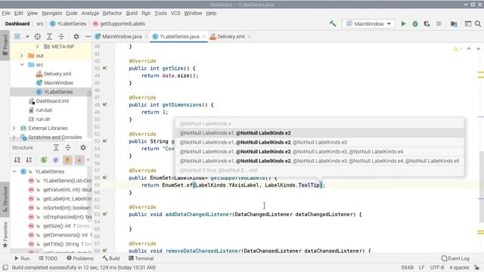Expand External Libraries node
Image resolution: width=484 pixels, height=272 pixels.
tap(14, 128)
